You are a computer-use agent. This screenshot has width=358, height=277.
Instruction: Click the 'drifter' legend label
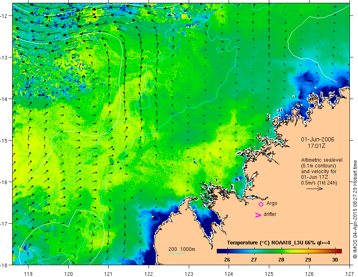coord(270,214)
